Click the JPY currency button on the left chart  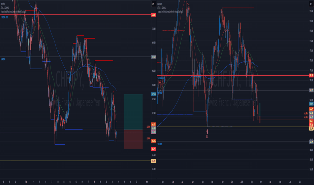(x=153, y=4)
